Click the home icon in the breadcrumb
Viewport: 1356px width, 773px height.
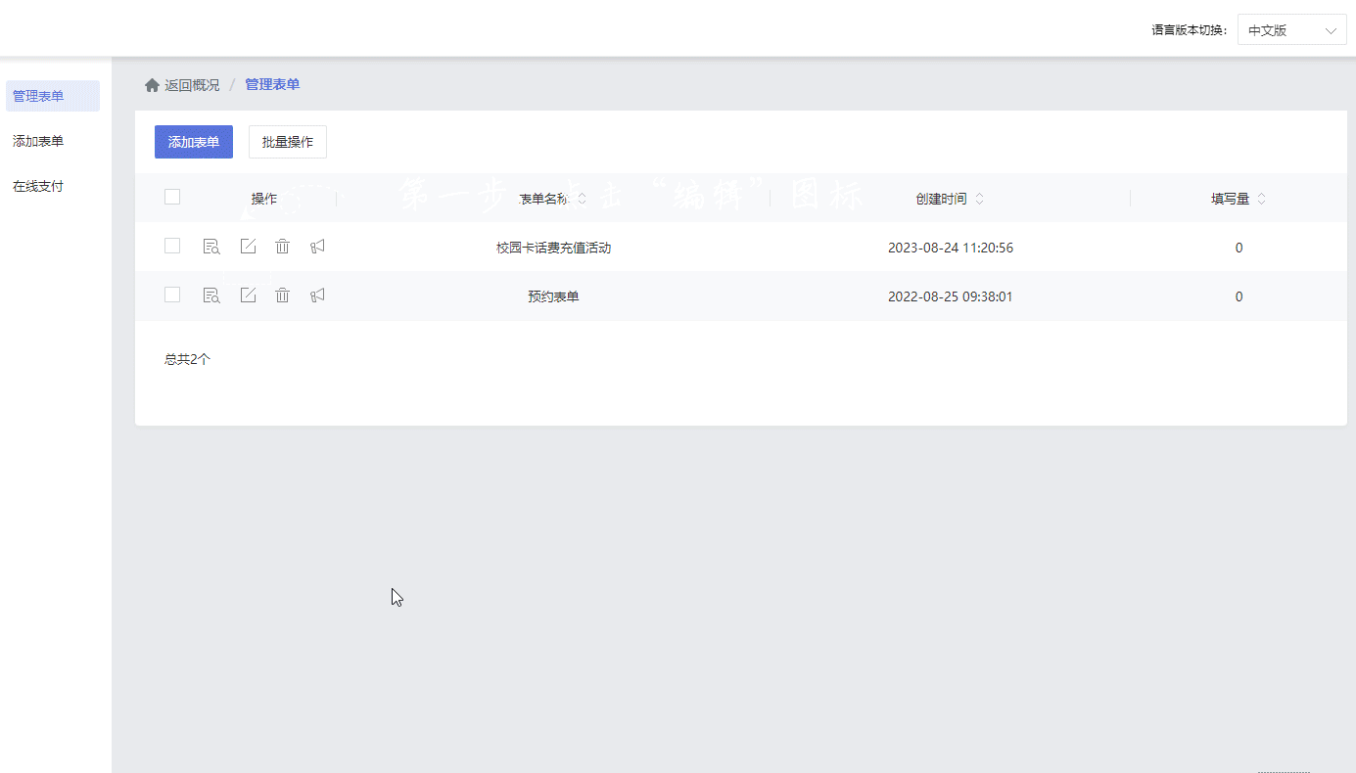pyautogui.click(x=152, y=84)
